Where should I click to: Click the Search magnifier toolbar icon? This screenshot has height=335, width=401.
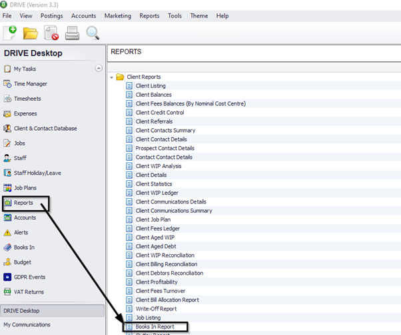(x=93, y=33)
